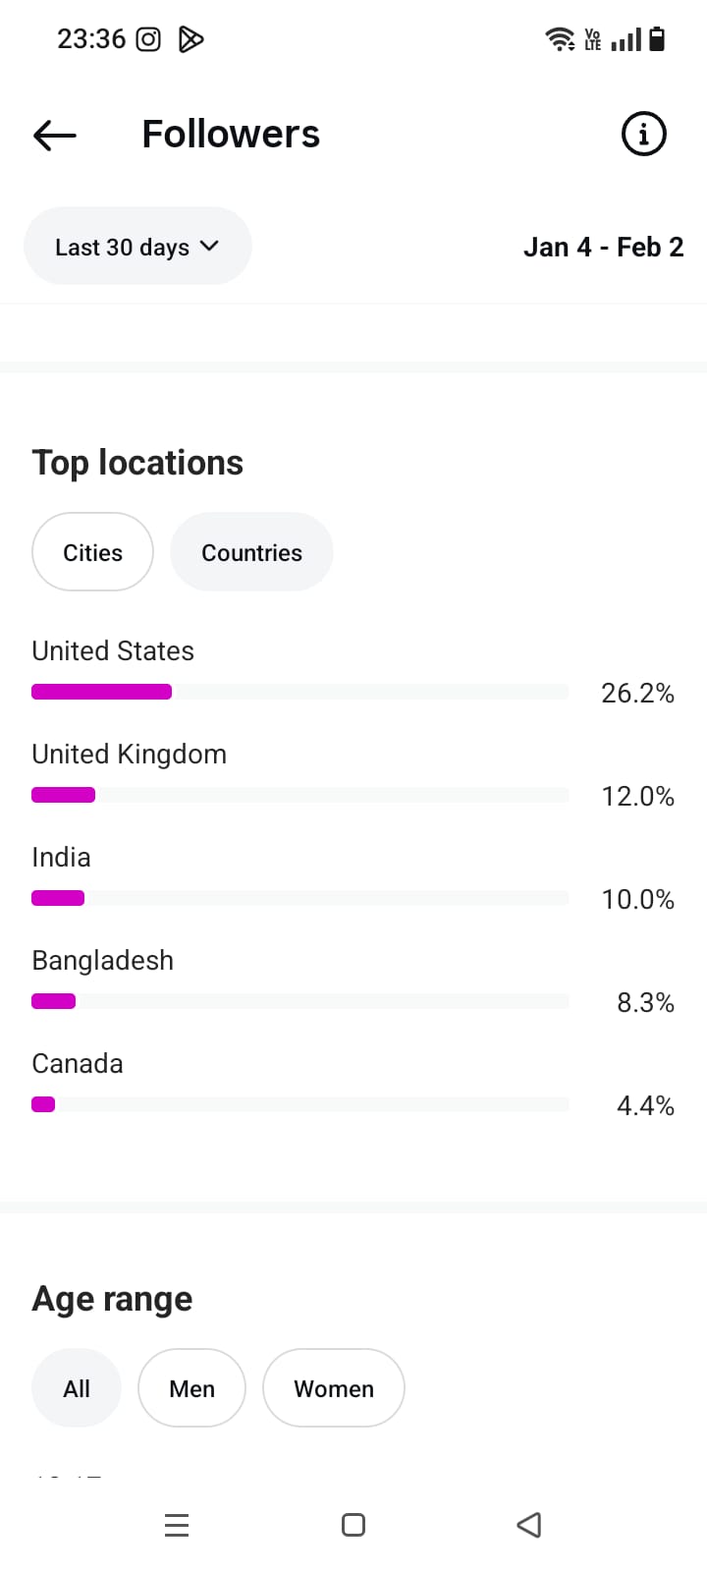Image resolution: width=707 pixels, height=1572 pixels.
Task: Switch top locations to Cities
Action: tap(92, 552)
